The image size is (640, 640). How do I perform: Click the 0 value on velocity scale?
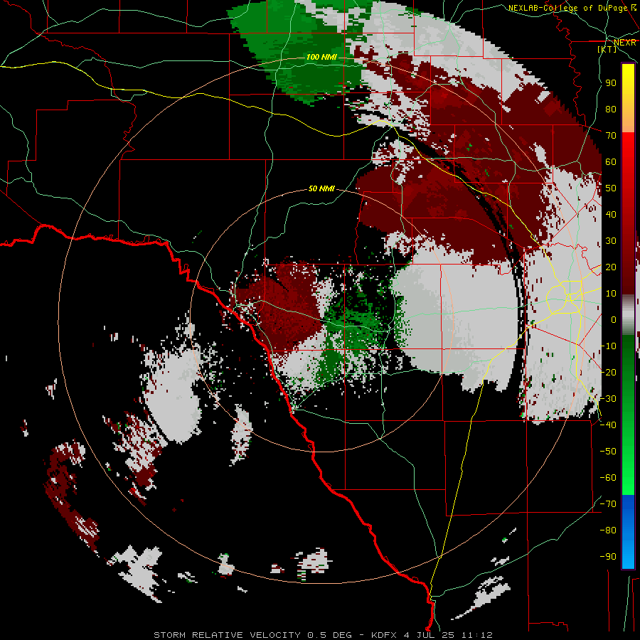(x=614, y=319)
